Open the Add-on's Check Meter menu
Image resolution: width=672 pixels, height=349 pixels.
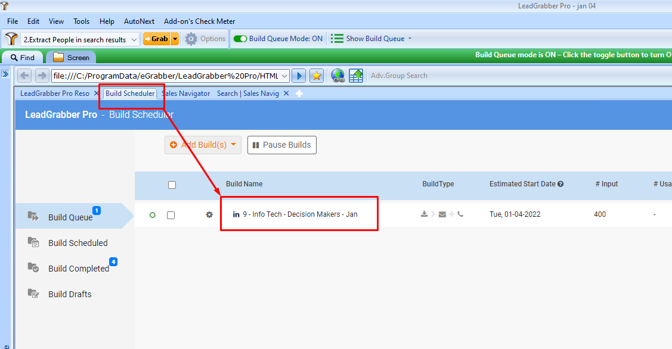pos(199,21)
